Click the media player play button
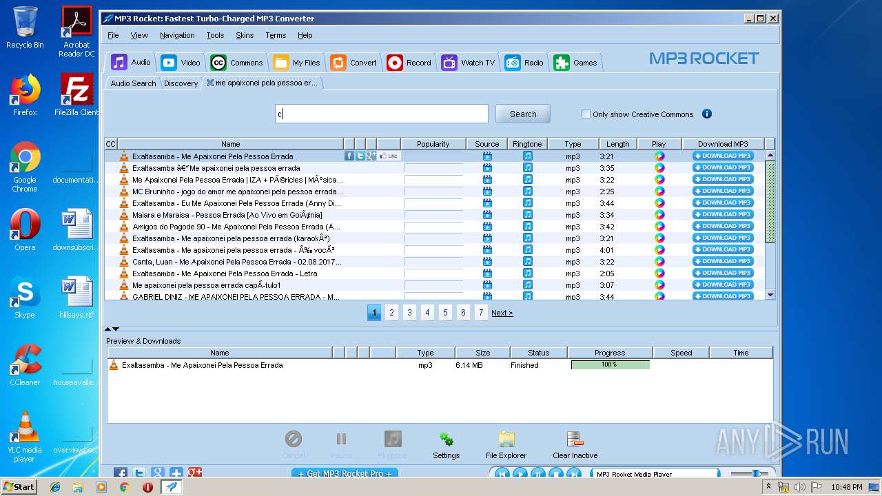Viewport: 882px width, 496px height. coord(520,473)
